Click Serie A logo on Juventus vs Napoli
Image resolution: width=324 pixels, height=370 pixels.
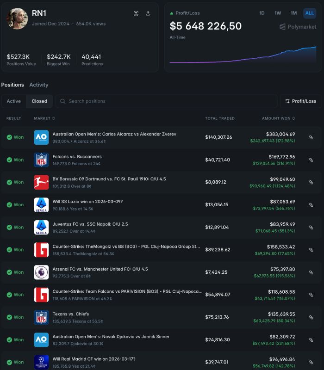tap(41, 228)
